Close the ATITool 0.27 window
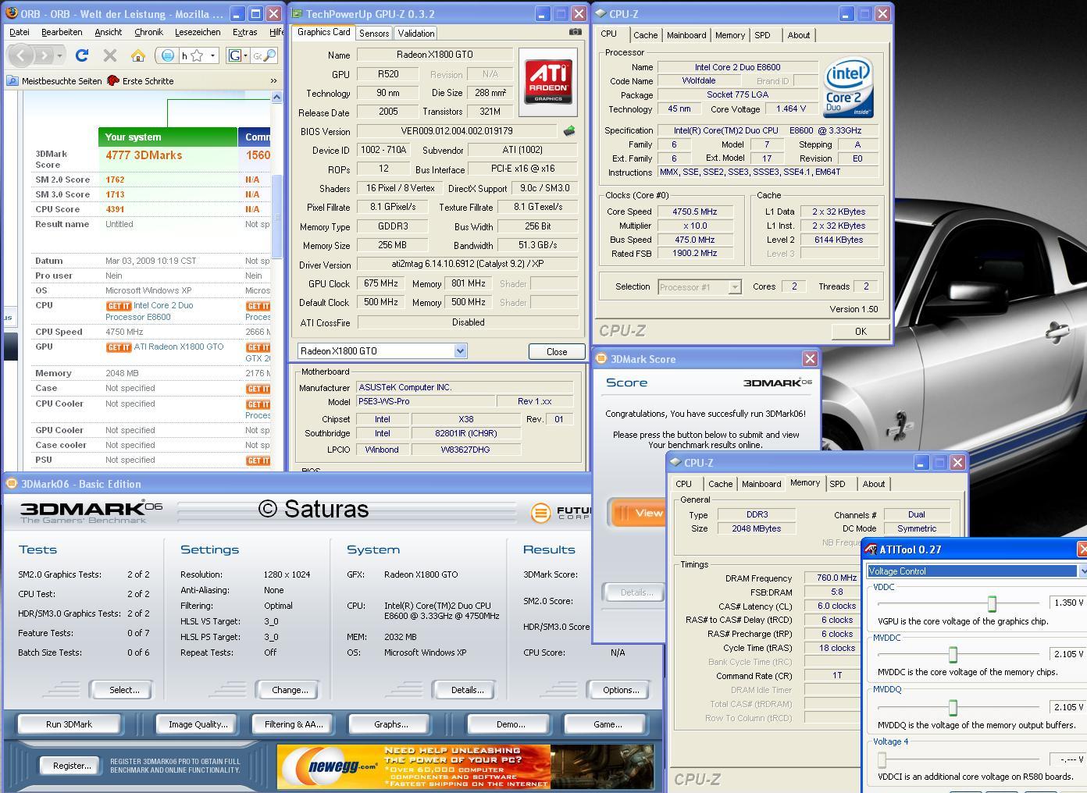Image resolution: width=1087 pixels, height=793 pixels. click(1082, 549)
